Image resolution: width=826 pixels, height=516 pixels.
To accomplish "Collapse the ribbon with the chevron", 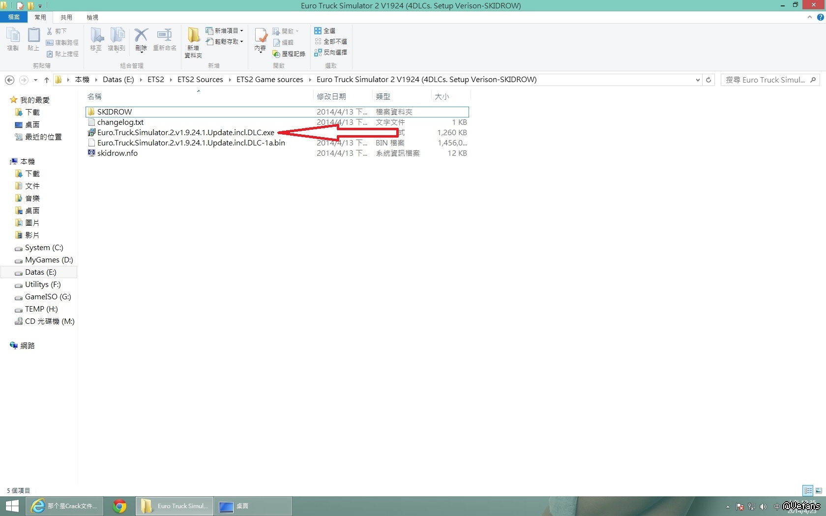I will (810, 17).
